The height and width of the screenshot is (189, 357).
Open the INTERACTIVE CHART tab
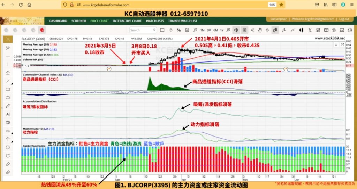coord(127,21)
